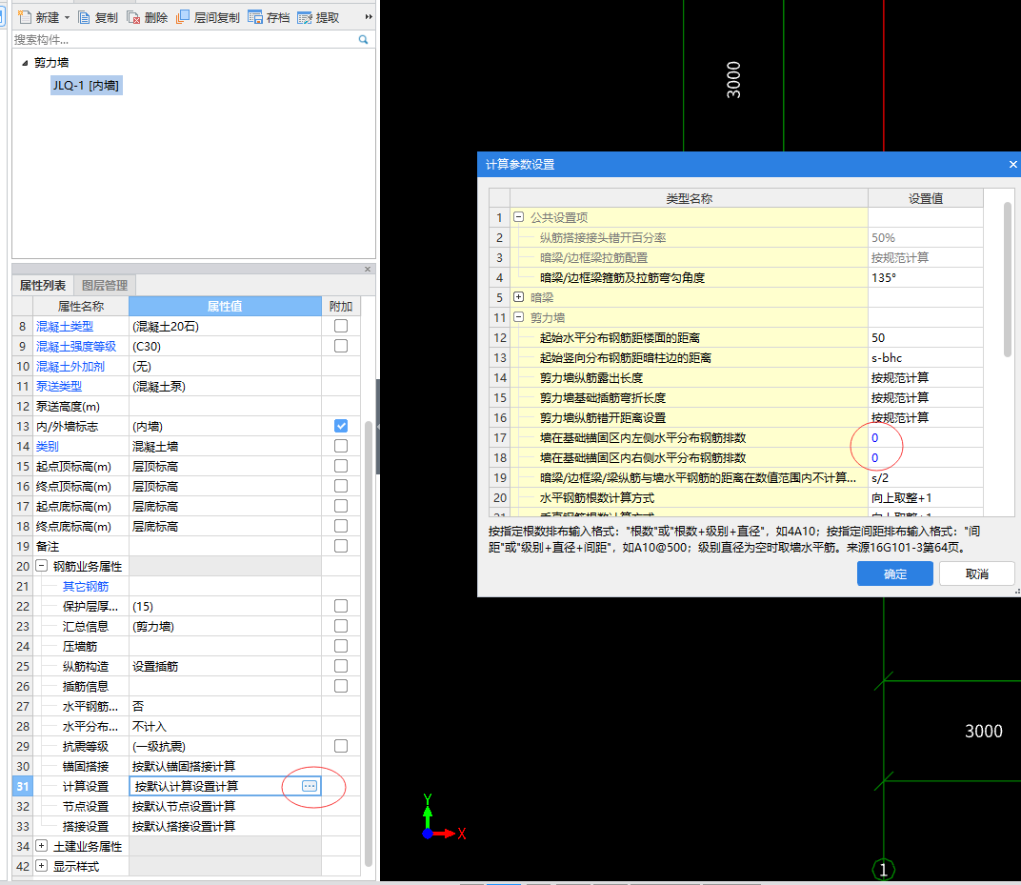Click the ellipsis button in 计算设置 row
Screen dimensions: 1021x885
point(310,786)
